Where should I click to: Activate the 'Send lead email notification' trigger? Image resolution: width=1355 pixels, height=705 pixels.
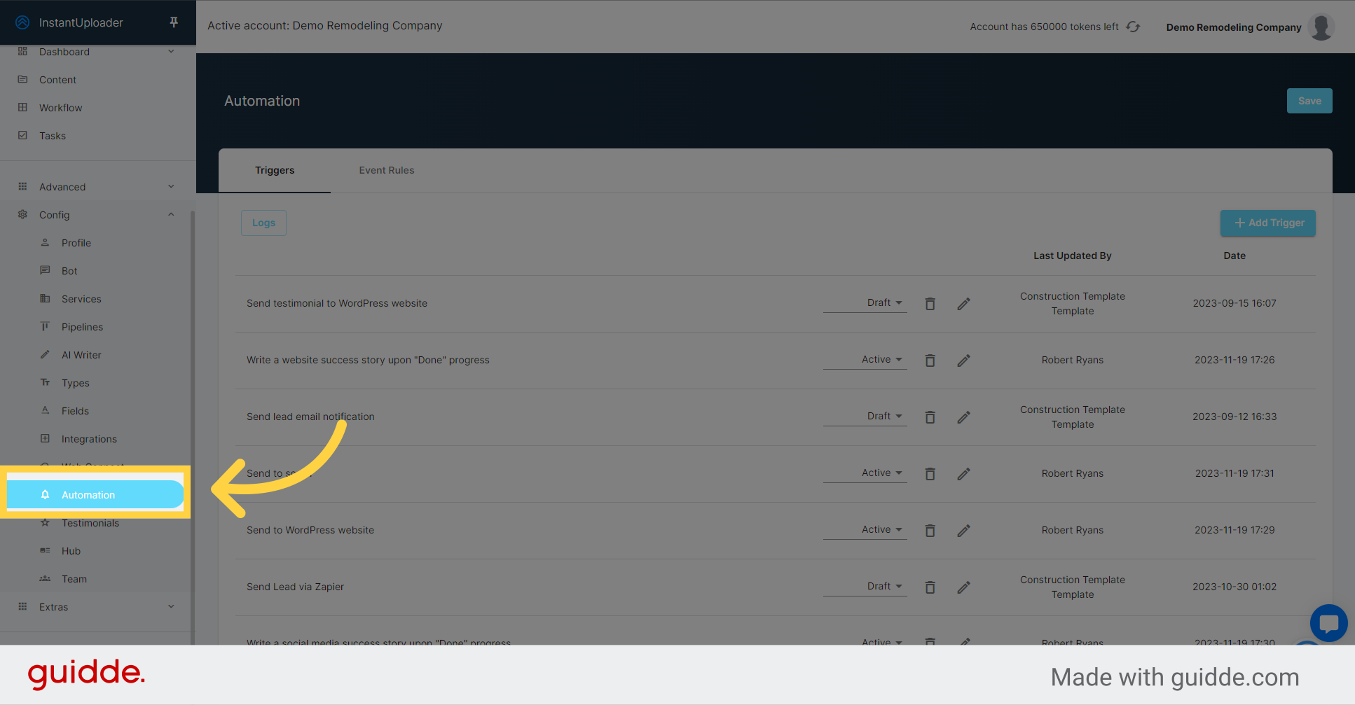882,416
